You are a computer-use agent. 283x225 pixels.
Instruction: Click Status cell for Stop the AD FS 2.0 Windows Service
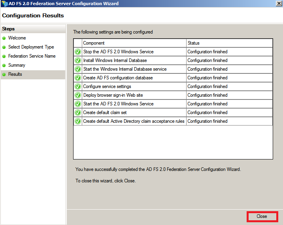click(x=229, y=52)
